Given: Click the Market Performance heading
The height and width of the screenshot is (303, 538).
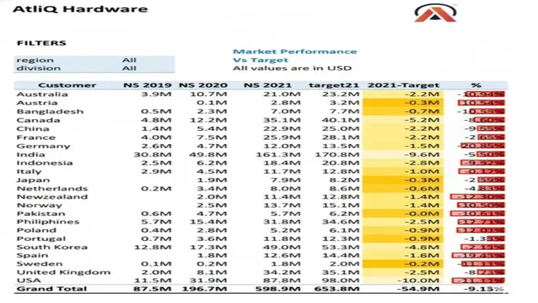Looking at the screenshot, I should click(295, 51).
